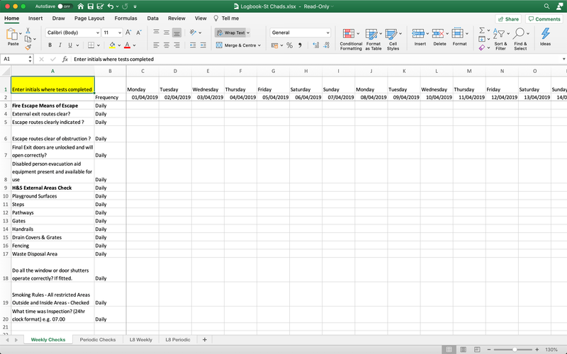Click the Undo arrow icon

111,6
